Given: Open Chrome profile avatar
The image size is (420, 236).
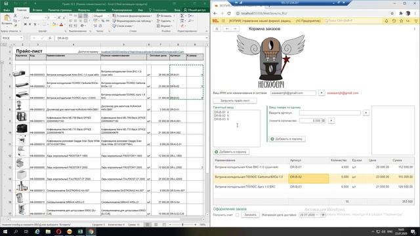Looking at the screenshot, I should pyautogui.click(x=408, y=13).
